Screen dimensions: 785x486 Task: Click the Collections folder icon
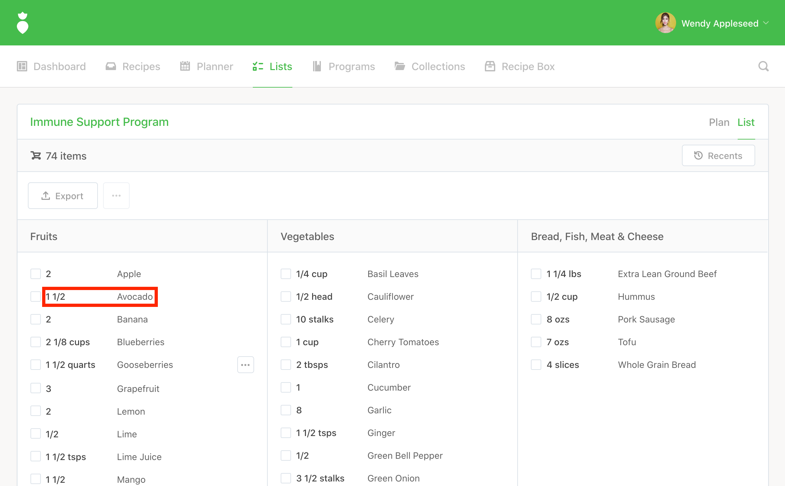(x=400, y=66)
